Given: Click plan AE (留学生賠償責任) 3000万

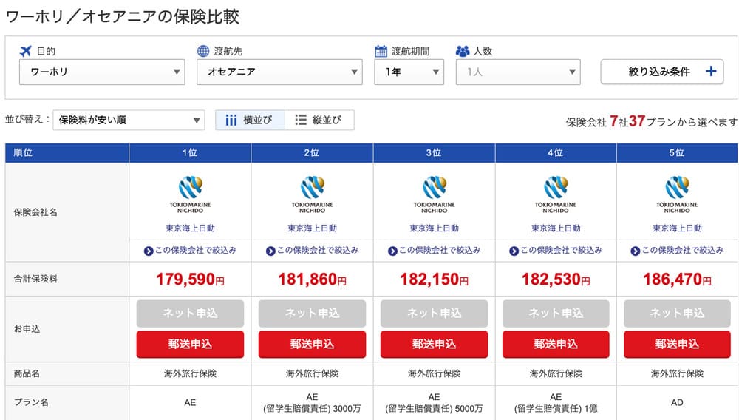Looking at the screenshot, I should click(x=312, y=403).
